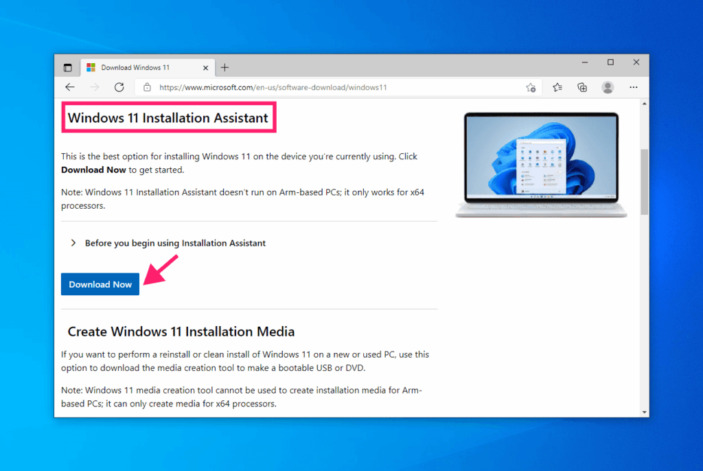Close the Edge browser window
This screenshot has height=471, width=703.
pyautogui.click(x=636, y=62)
